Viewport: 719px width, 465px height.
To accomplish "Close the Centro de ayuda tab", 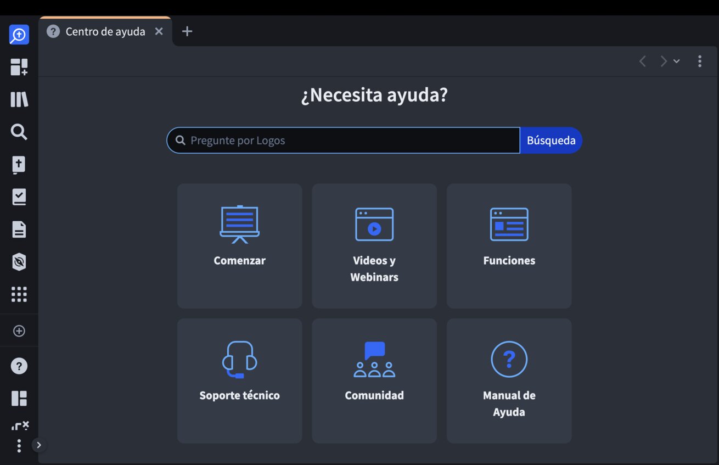I will tap(159, 31).
